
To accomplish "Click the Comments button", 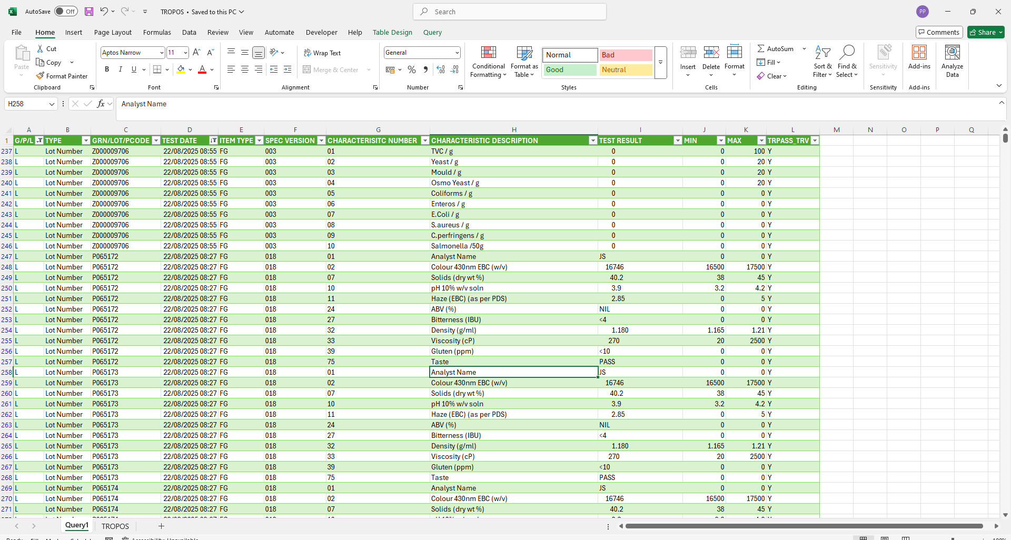I will click(x=939, y=33).
